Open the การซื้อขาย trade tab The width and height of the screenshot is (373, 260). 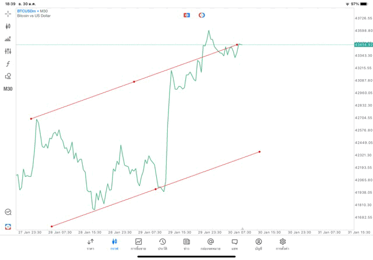pos(139,244)
